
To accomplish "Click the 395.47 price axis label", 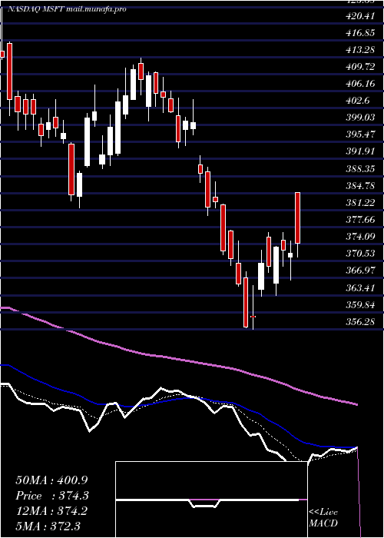I will 361,134.
